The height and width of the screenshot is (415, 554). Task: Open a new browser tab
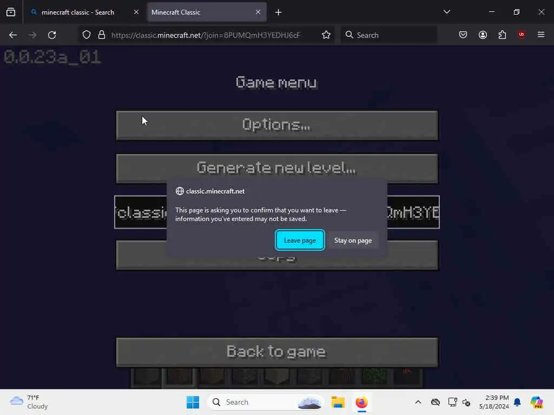point(278,12)
